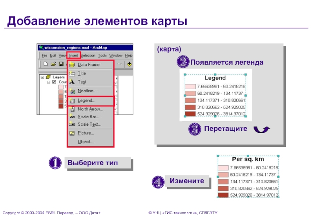The width and height of the screenshot is (314, 217).
Task: Click the swatch for 7.66638981 - 60.2418218 in Legend
Action: point(190,87)
